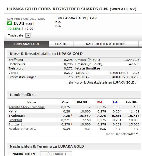142x156 pixels.
Task: Click Frankfurt Bid Stk. value 7.150
Action: 86,120
